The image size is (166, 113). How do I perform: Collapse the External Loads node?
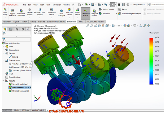3,60
